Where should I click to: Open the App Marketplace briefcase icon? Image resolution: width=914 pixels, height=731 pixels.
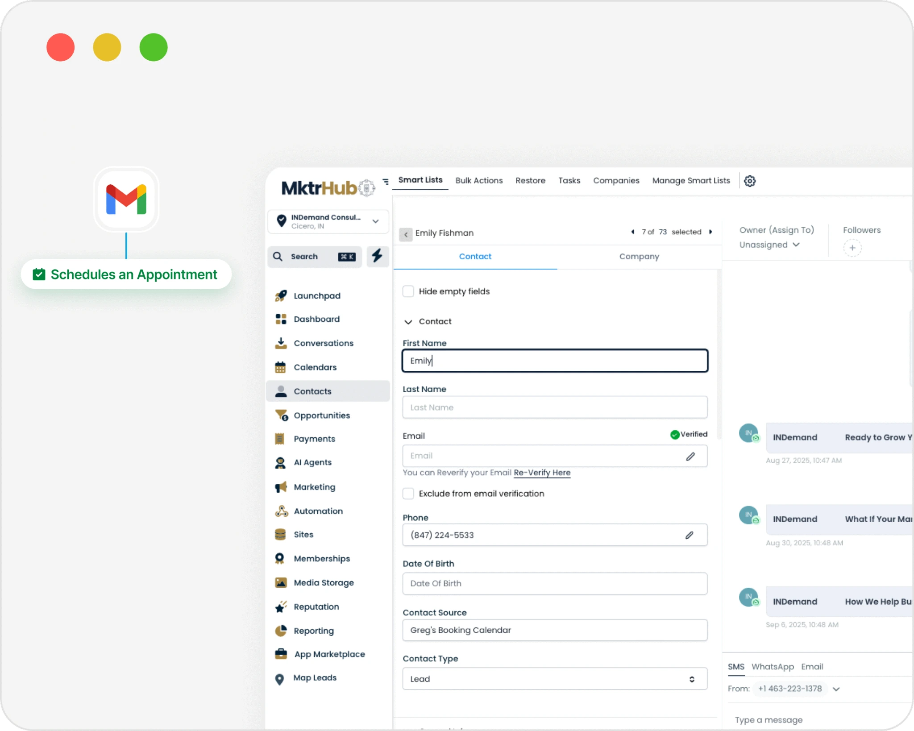(281, 654)
